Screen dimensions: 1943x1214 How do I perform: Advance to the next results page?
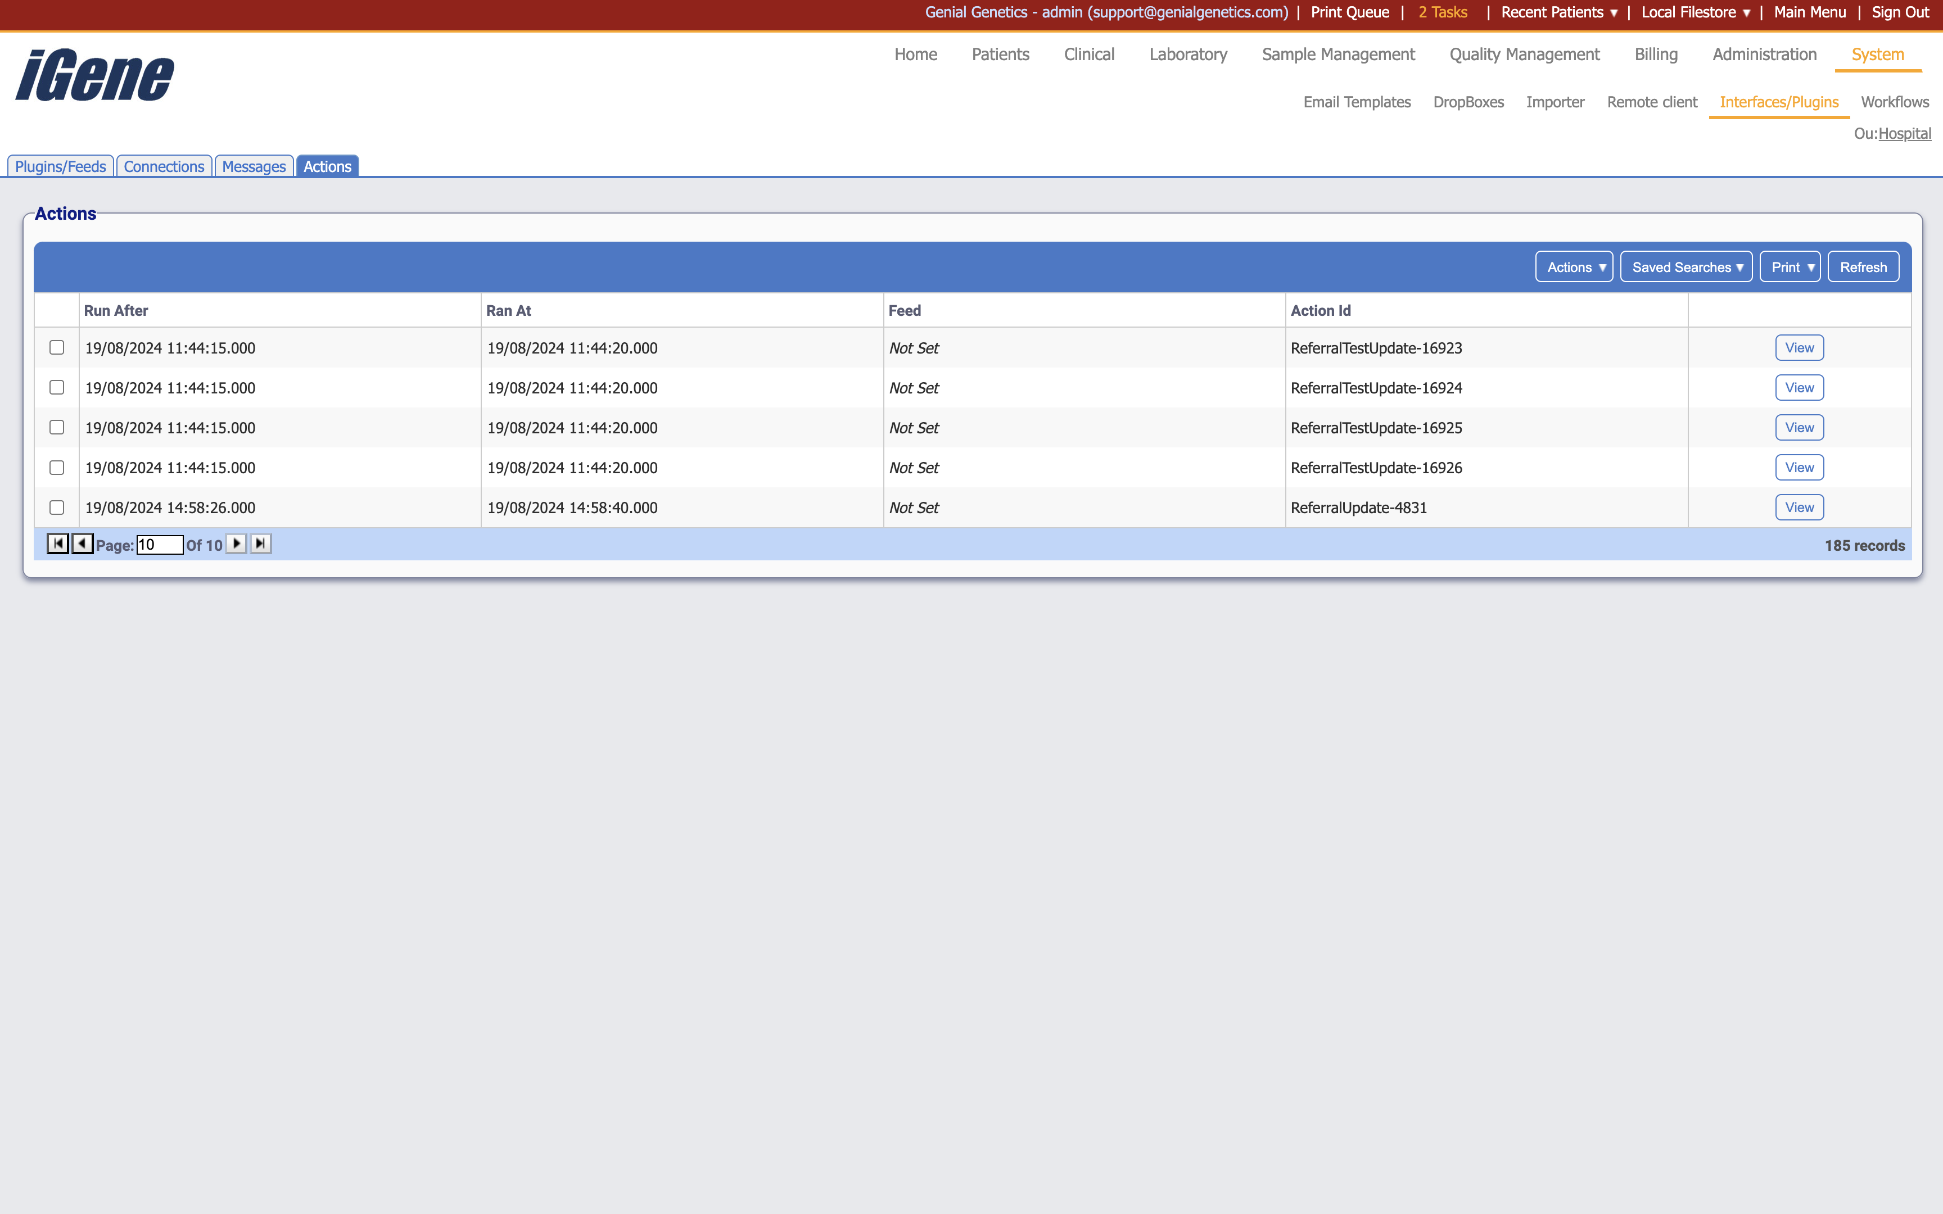pyautogui.click(x=236, y=543)
